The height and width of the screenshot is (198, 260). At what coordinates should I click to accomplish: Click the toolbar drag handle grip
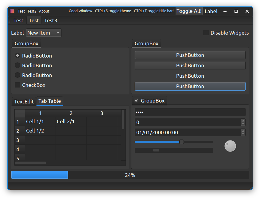pos(10,21)
